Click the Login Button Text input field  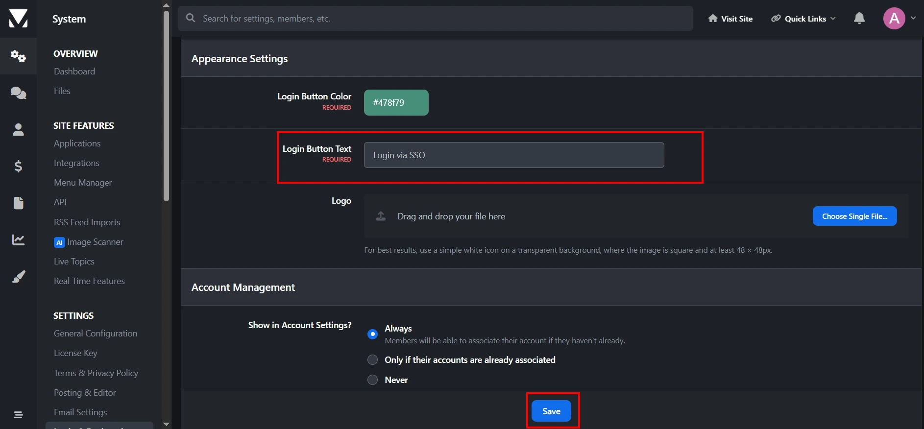pyautogui.click(x=514, y=155)
